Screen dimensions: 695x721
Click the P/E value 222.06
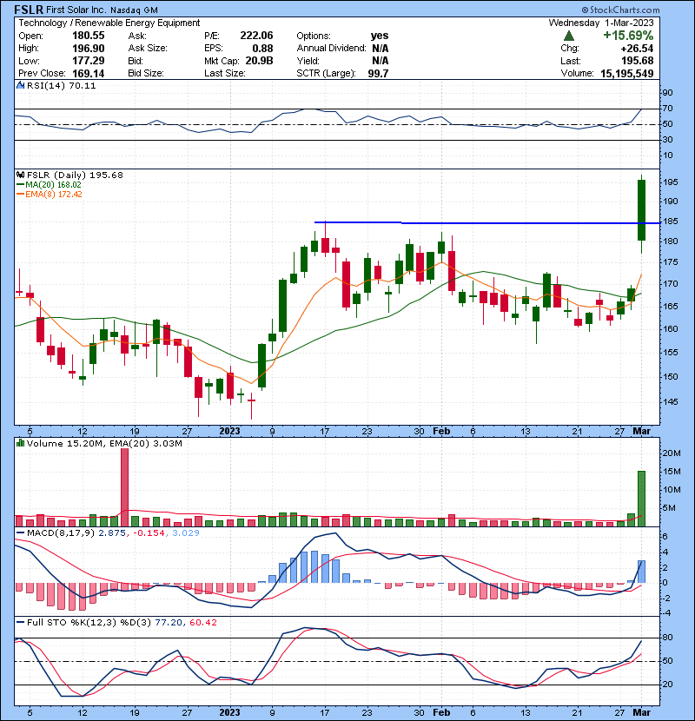pyautogui.click(x=256, y=36)
